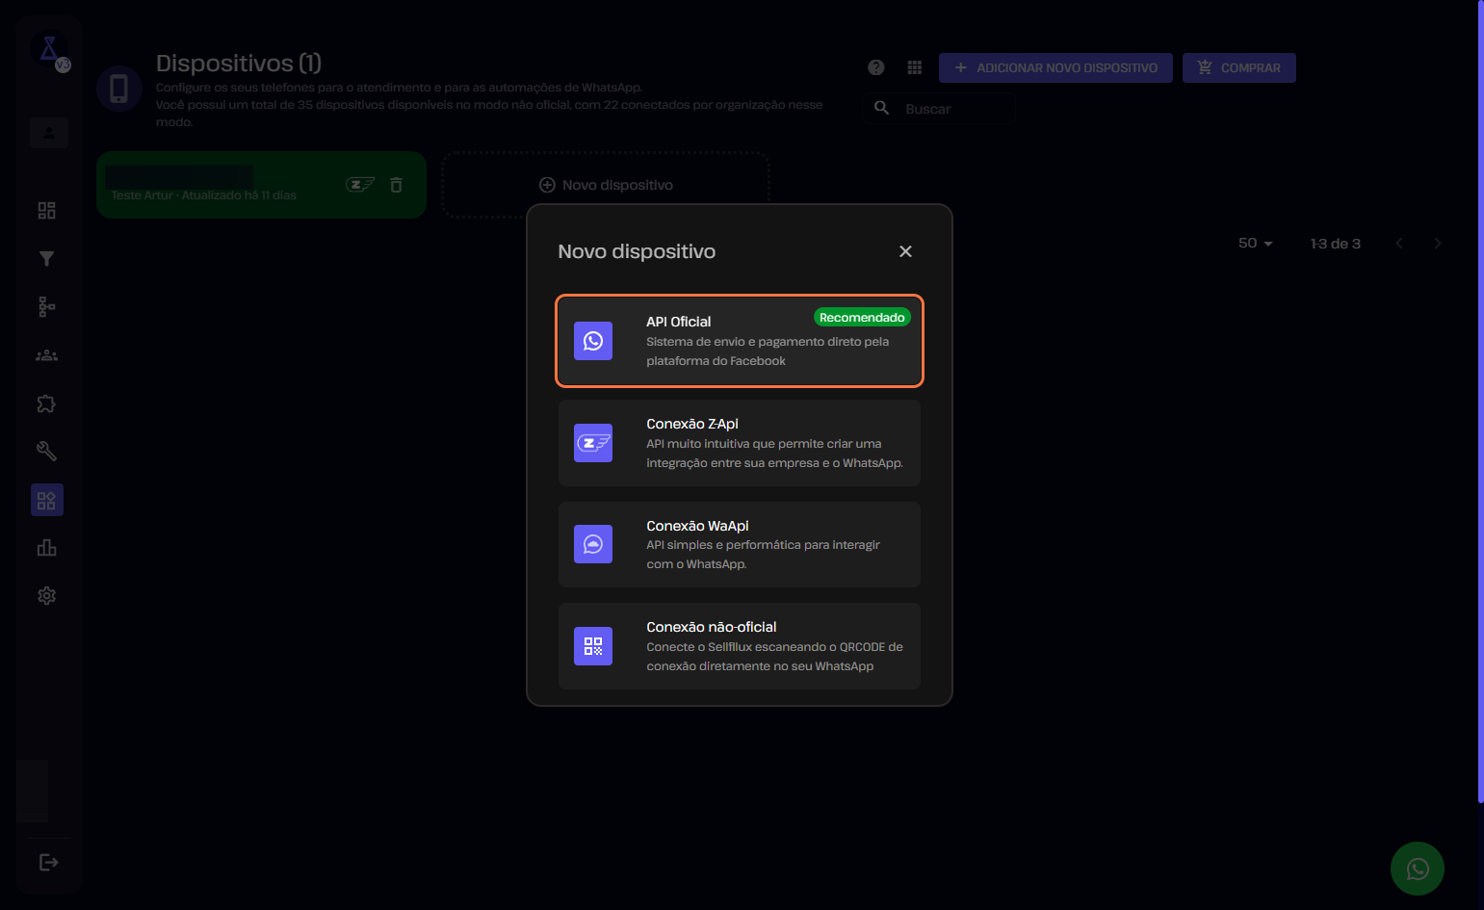Open the dashboard icon in sidebar

click(46, 211)
